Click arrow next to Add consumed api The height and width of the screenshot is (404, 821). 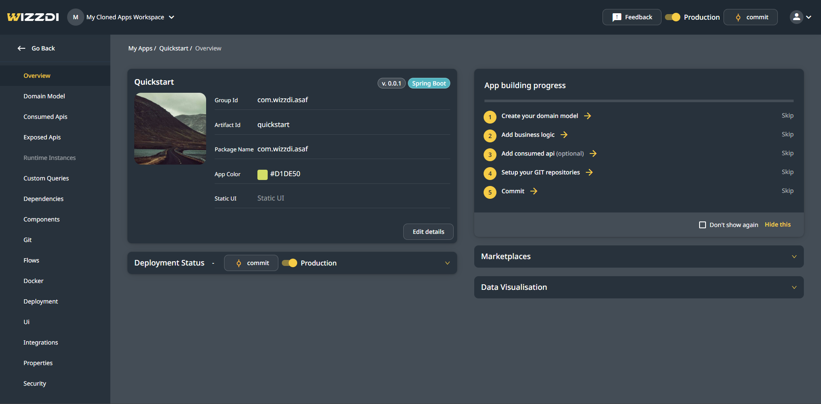[593, 153]
